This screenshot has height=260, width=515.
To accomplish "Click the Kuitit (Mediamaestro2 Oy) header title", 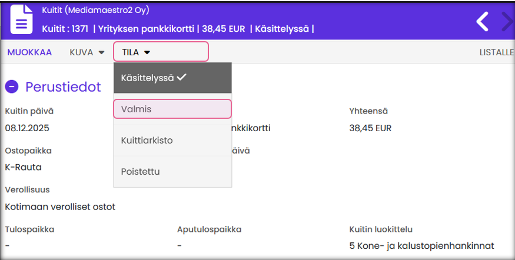I will pyautogui.click(x=96, y=10).
